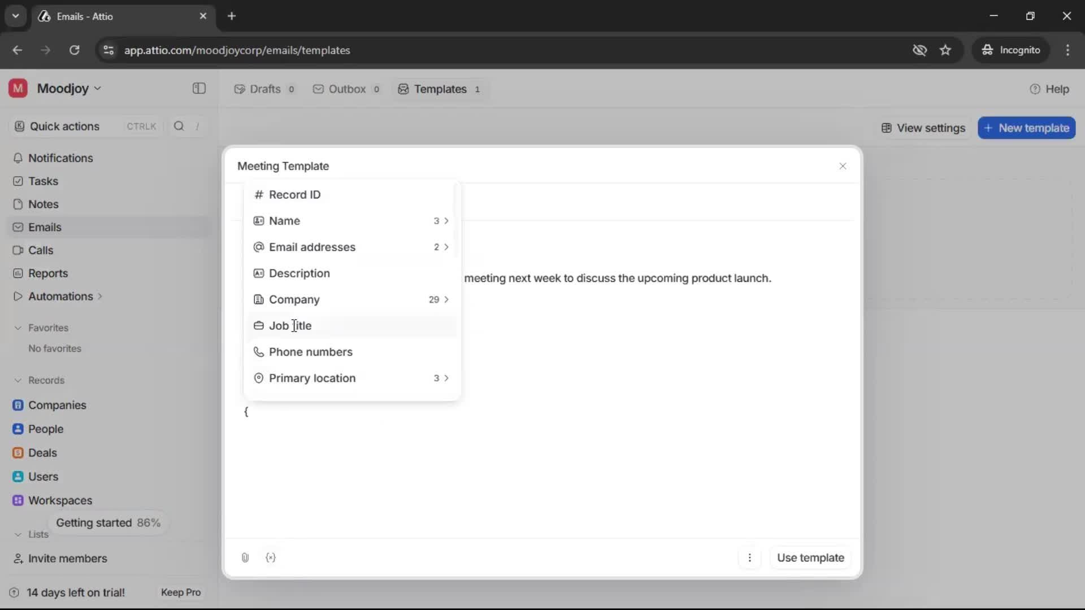Click Use template at the bottom
1085x610 pixels.
tap(810, 557)
